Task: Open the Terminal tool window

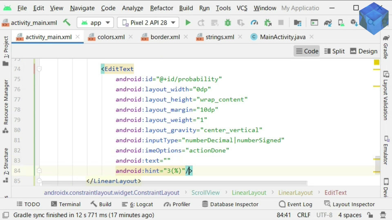Action: tap(66, 204)
